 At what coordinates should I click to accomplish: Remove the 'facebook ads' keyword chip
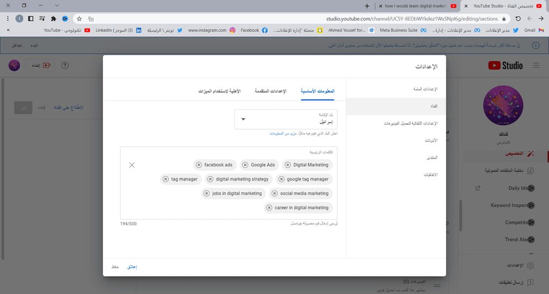pyautogui.click(x=199, y=164)
